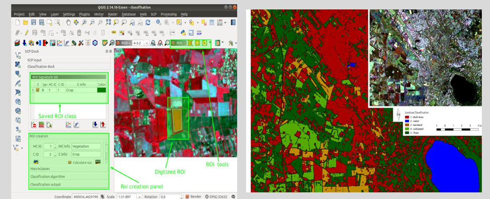The image size is (490, 199).
Task: Click the Refresh map icon
Action: pos(148,23)
